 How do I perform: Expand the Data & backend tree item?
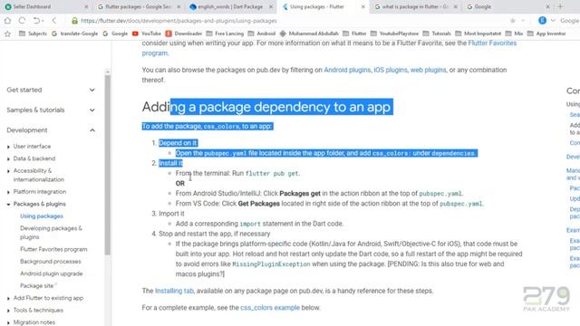coord(8,159)
